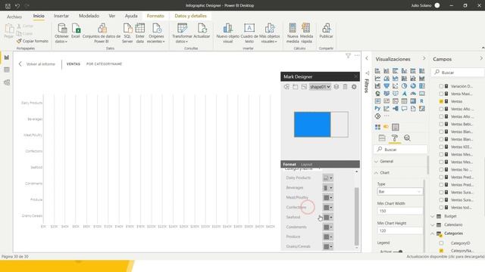Pick the Meat/Poultry color swatch
Screen dimensions: 485x272
[326, 198]
